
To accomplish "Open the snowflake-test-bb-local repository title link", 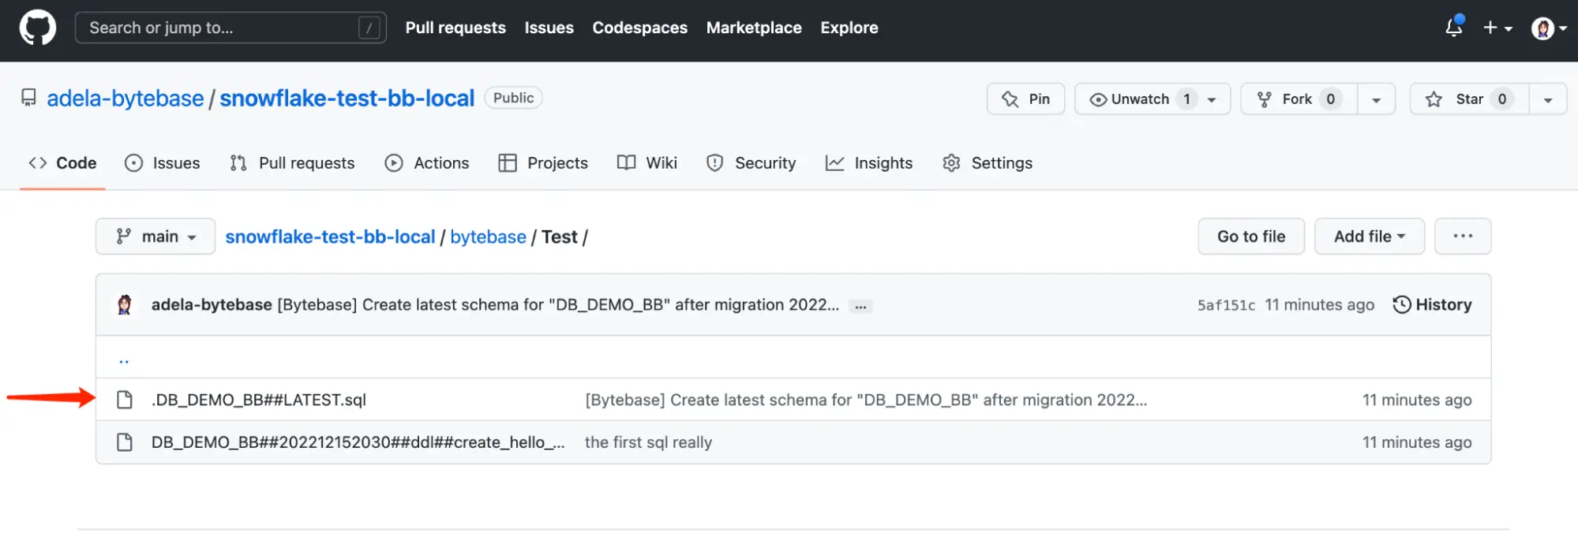I will (347, 99).
